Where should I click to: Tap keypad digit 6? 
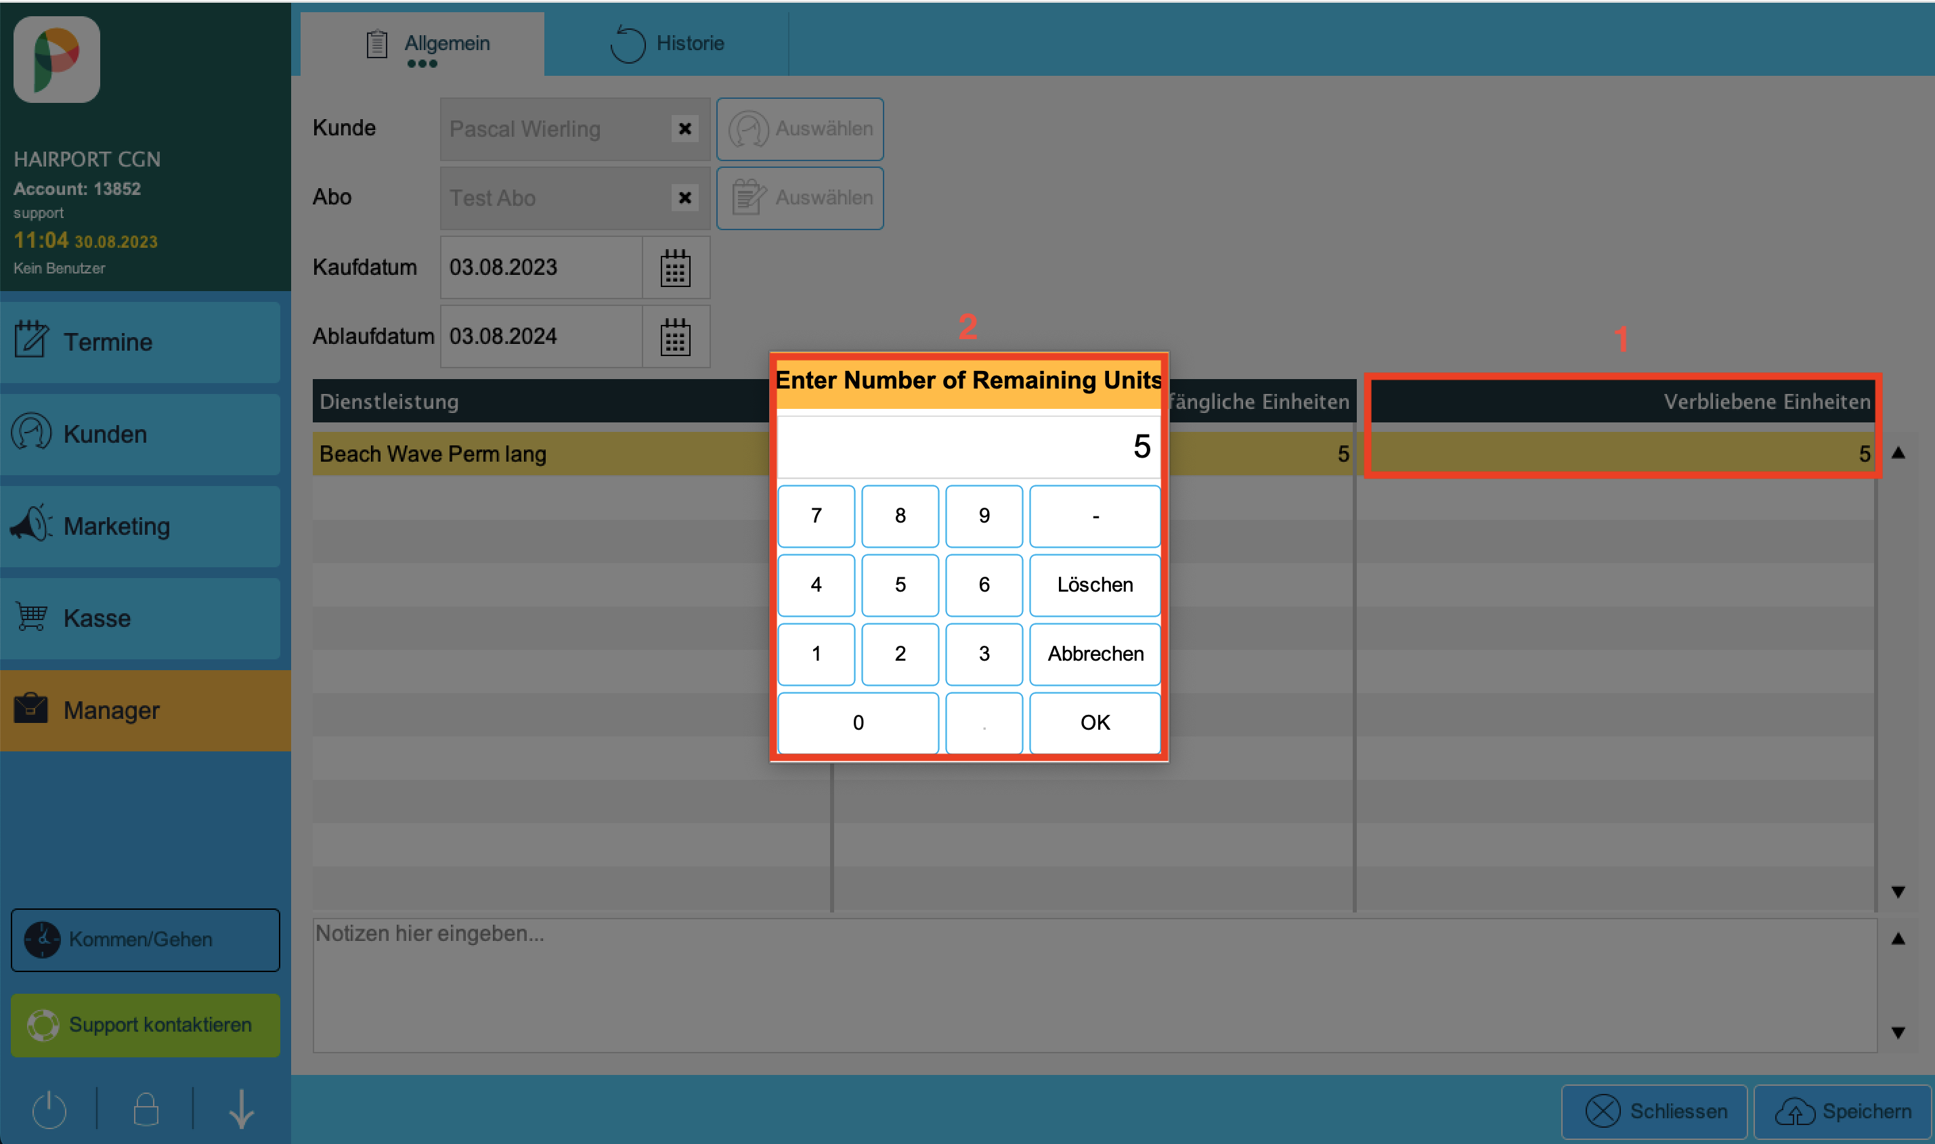tap(984, 585)
